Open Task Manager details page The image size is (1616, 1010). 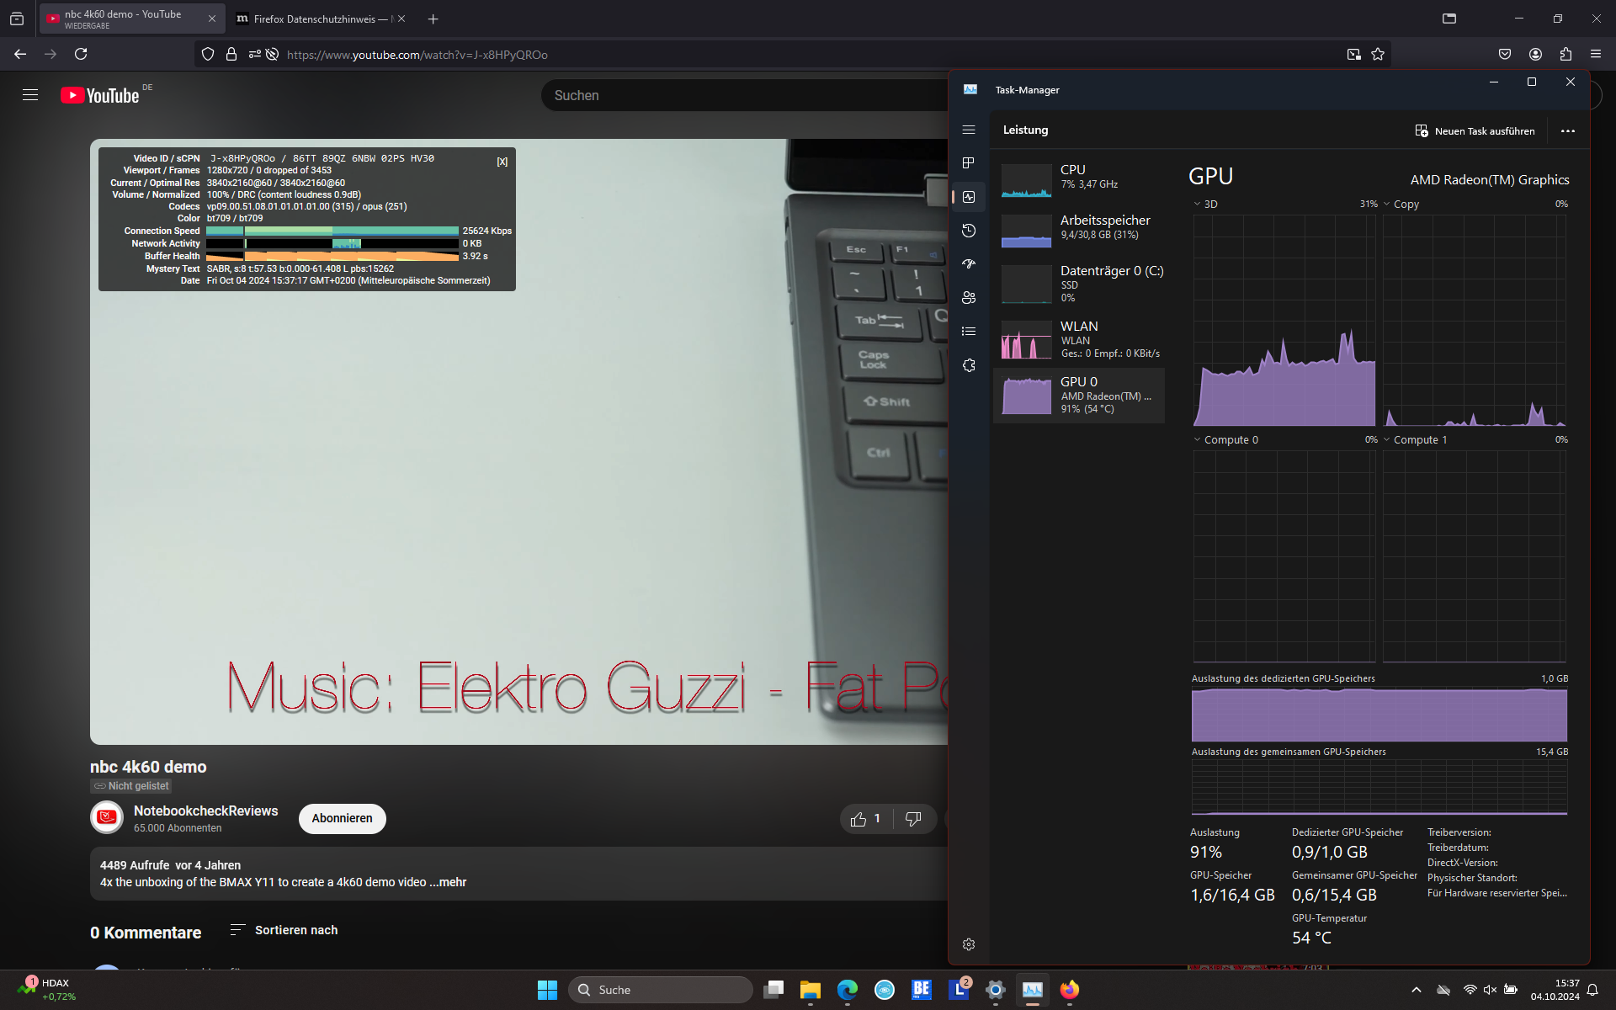click(x=969, y=332)
